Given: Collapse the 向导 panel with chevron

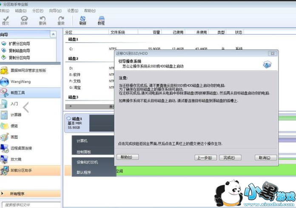Looking at the screenshot, I should pos(53,34).
